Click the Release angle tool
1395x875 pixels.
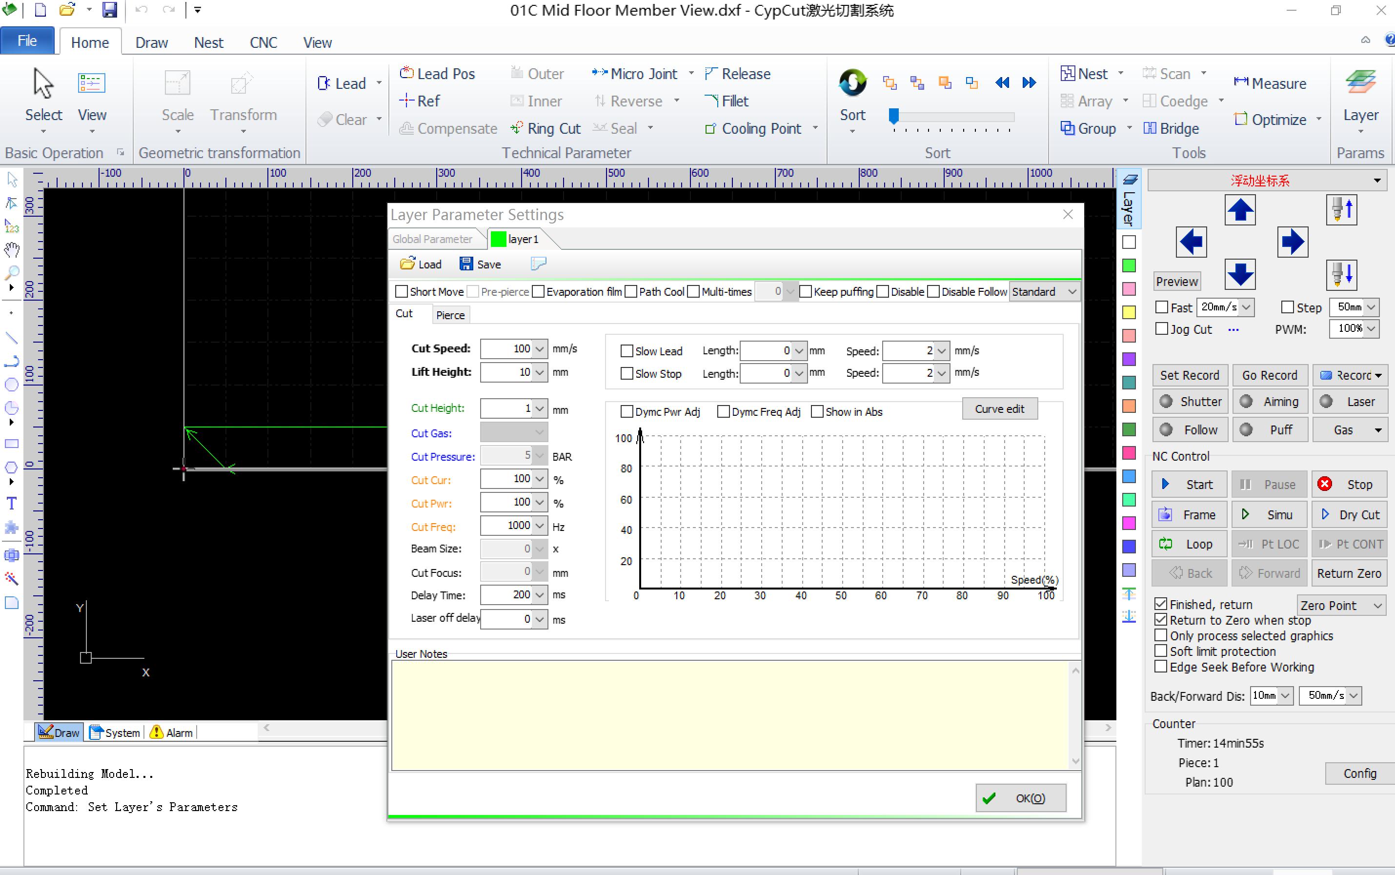[738, 74]
